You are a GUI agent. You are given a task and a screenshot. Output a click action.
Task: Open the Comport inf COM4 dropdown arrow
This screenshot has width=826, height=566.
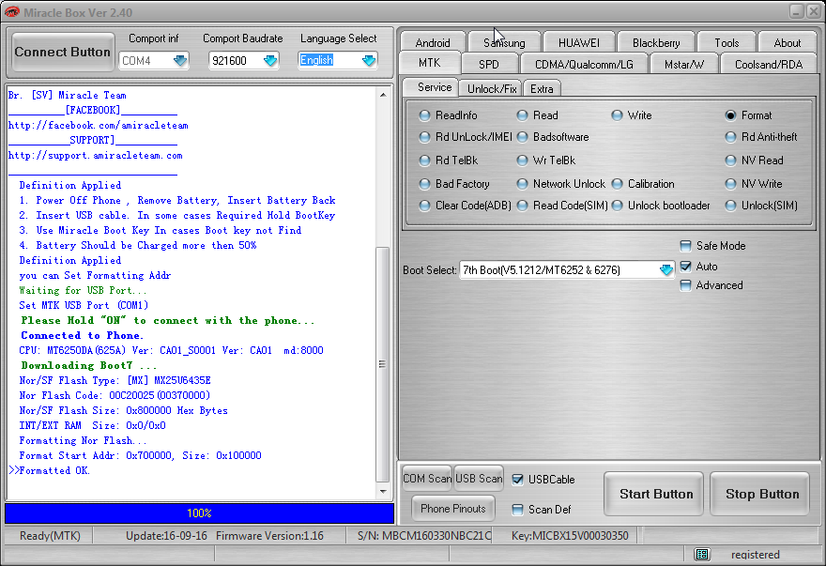coord(180,61)
